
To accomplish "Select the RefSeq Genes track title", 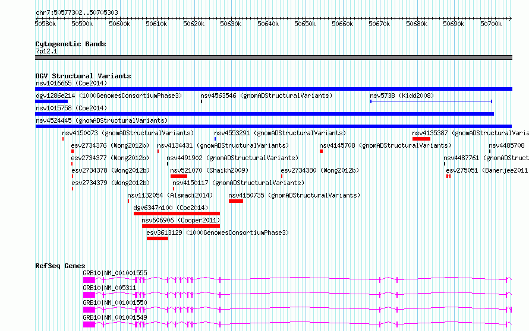I will (x=60, y=266).
